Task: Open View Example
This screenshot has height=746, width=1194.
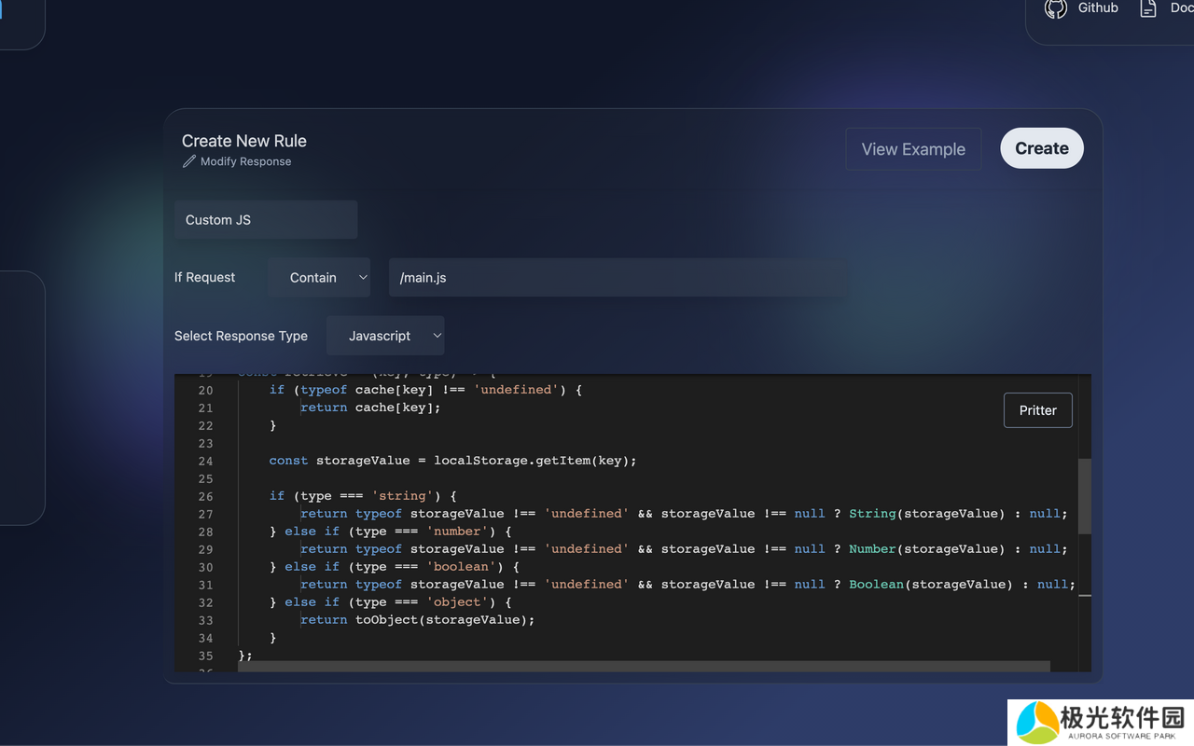Action: click(x=913, y=149)
